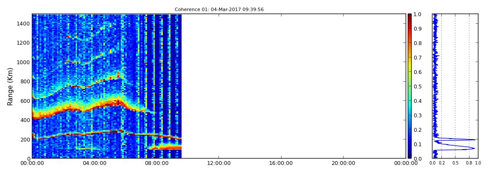This screenshot has width=489, height=173.
Task: Click the colorbar 1.0 tick label
Action: (x=417, y=14)
